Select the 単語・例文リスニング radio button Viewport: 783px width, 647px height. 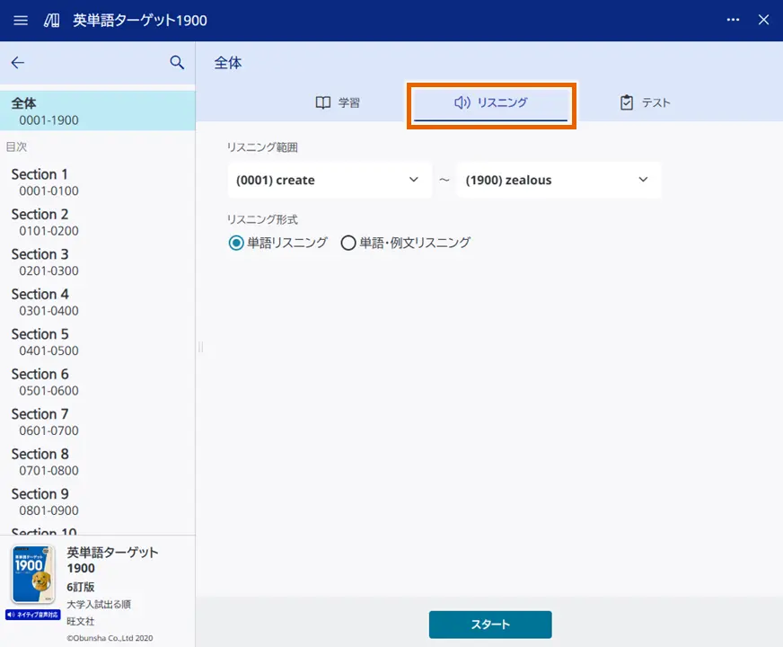[x=348, y=242]
